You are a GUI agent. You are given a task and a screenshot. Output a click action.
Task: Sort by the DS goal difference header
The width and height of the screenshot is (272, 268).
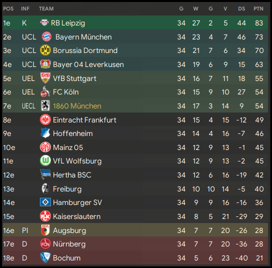[x=242, y=8]
